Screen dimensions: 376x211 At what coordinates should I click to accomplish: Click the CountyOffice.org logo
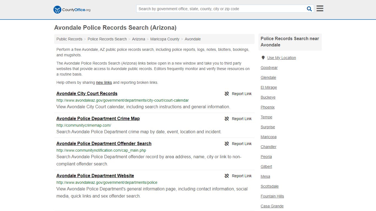coord(72,10)
